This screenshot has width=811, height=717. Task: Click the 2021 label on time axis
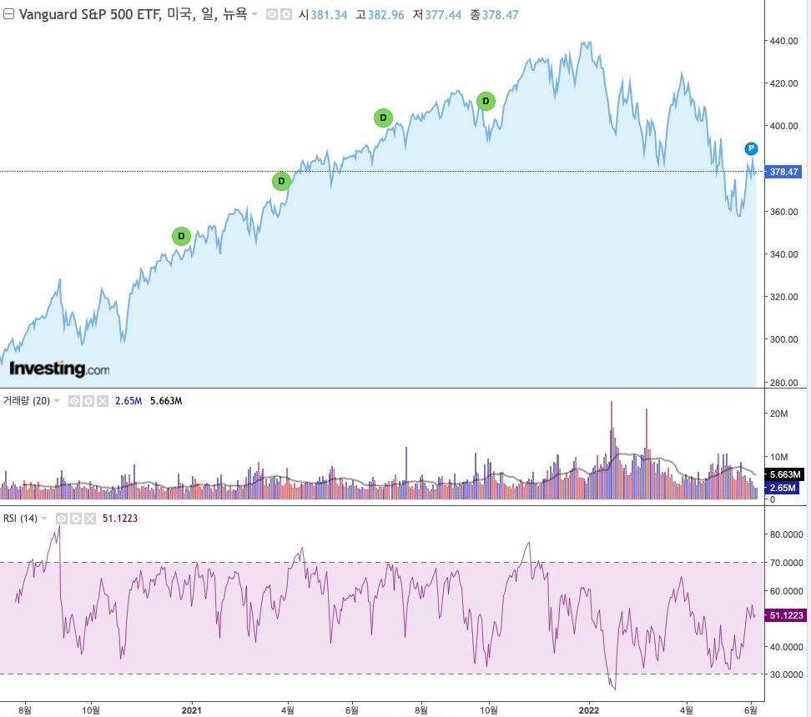point(191,710)
